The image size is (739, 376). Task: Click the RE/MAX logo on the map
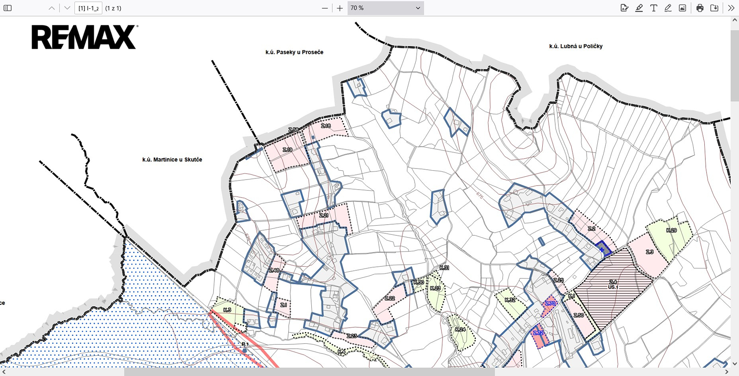pos(84,37)
